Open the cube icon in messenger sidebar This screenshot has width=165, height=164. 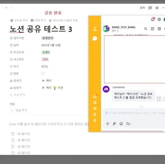pos(95,120)
